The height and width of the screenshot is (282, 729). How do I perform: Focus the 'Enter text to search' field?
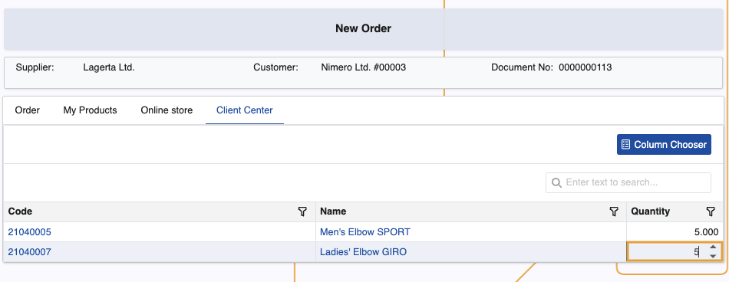(x=628, y=182)
